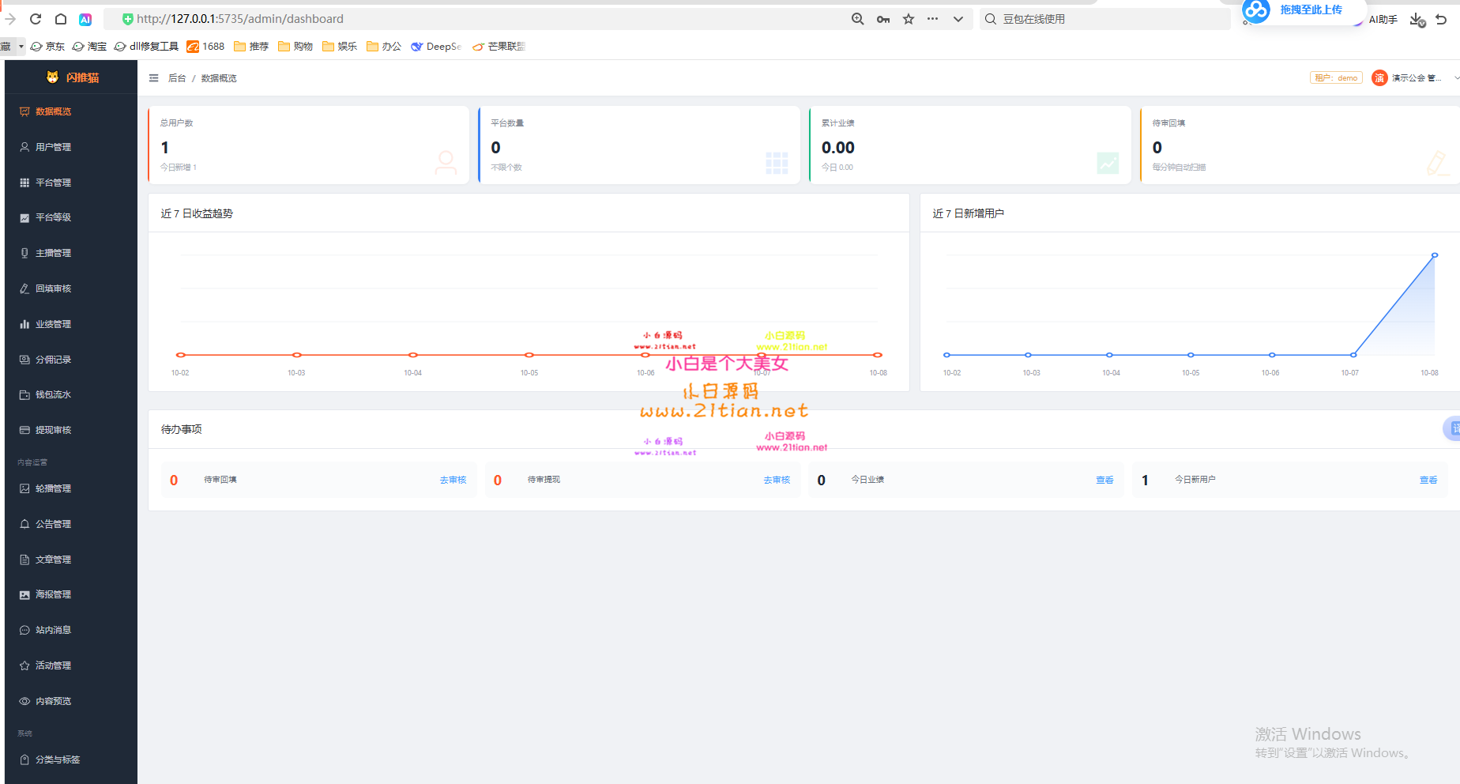
Task: Open the DeepSeek bookmark
Action: click(x=436, y=47)
